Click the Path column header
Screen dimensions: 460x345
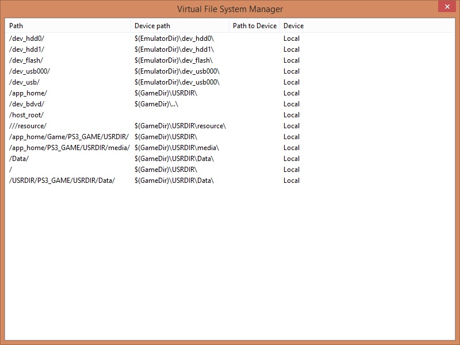coord(16,26)
